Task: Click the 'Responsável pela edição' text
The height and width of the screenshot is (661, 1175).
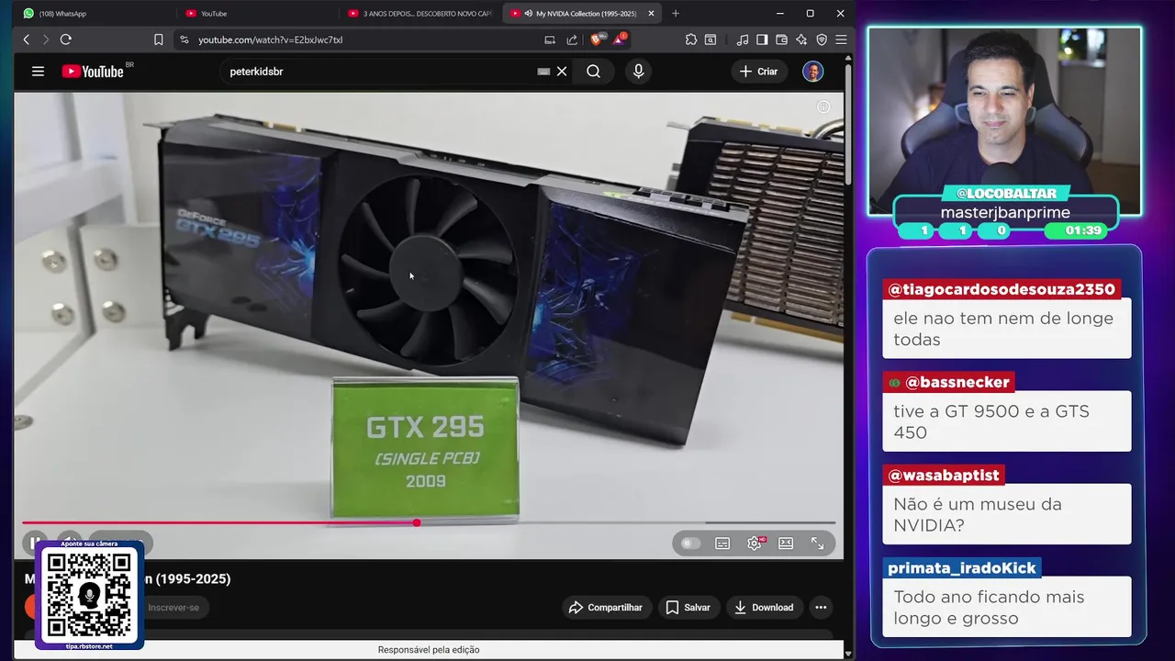Action: click(x=429, y=649)
